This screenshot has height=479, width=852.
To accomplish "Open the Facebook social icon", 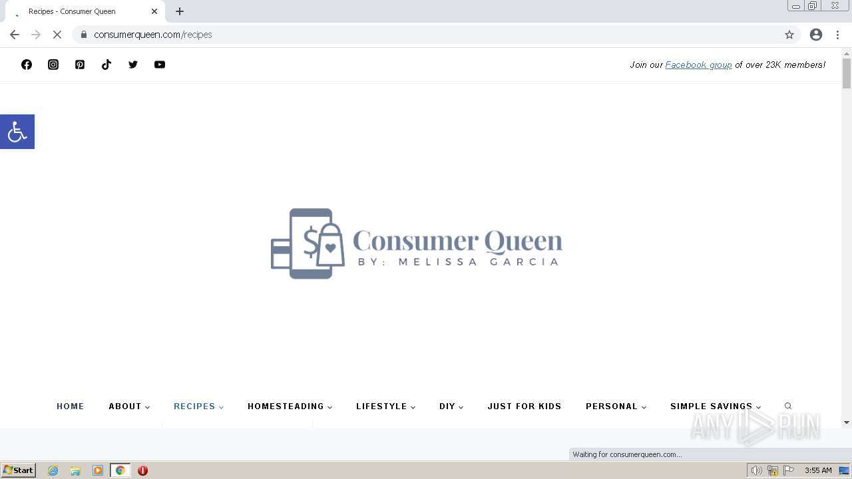I will (27, 65).
